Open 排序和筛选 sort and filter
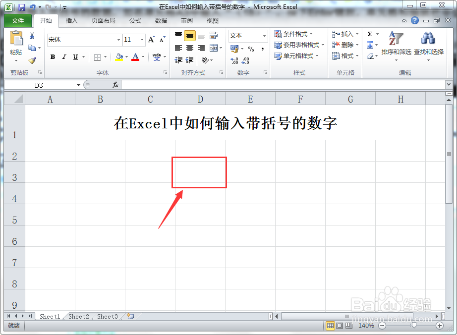Screen dimensions: 457x335 click(x=396, y=46)
